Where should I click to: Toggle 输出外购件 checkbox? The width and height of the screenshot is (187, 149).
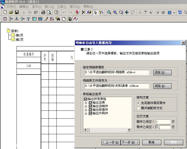click(90, 114)
